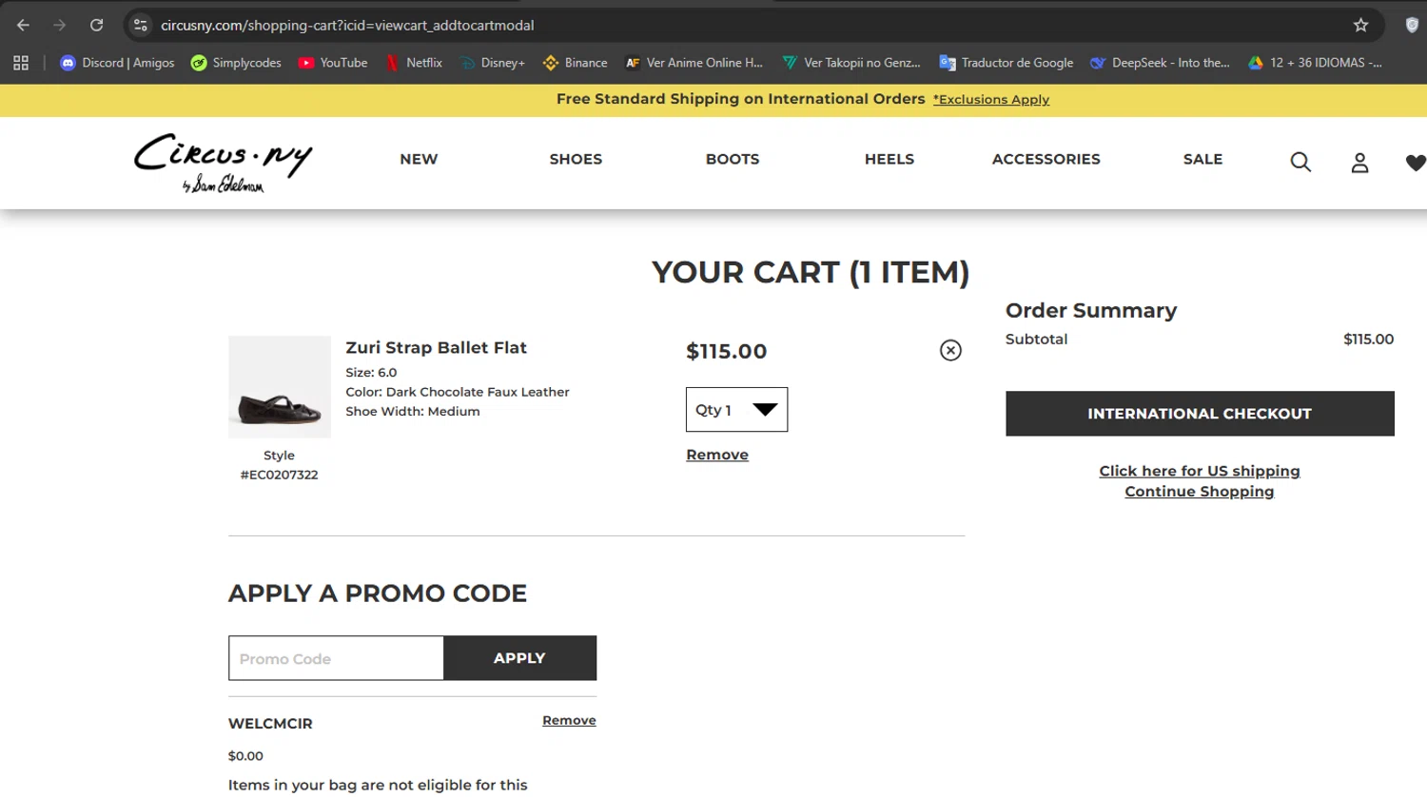Viewport: 1427px width, 797px height.
Task: Open the browser apps grid icon
Action: [x=21, y=63]
